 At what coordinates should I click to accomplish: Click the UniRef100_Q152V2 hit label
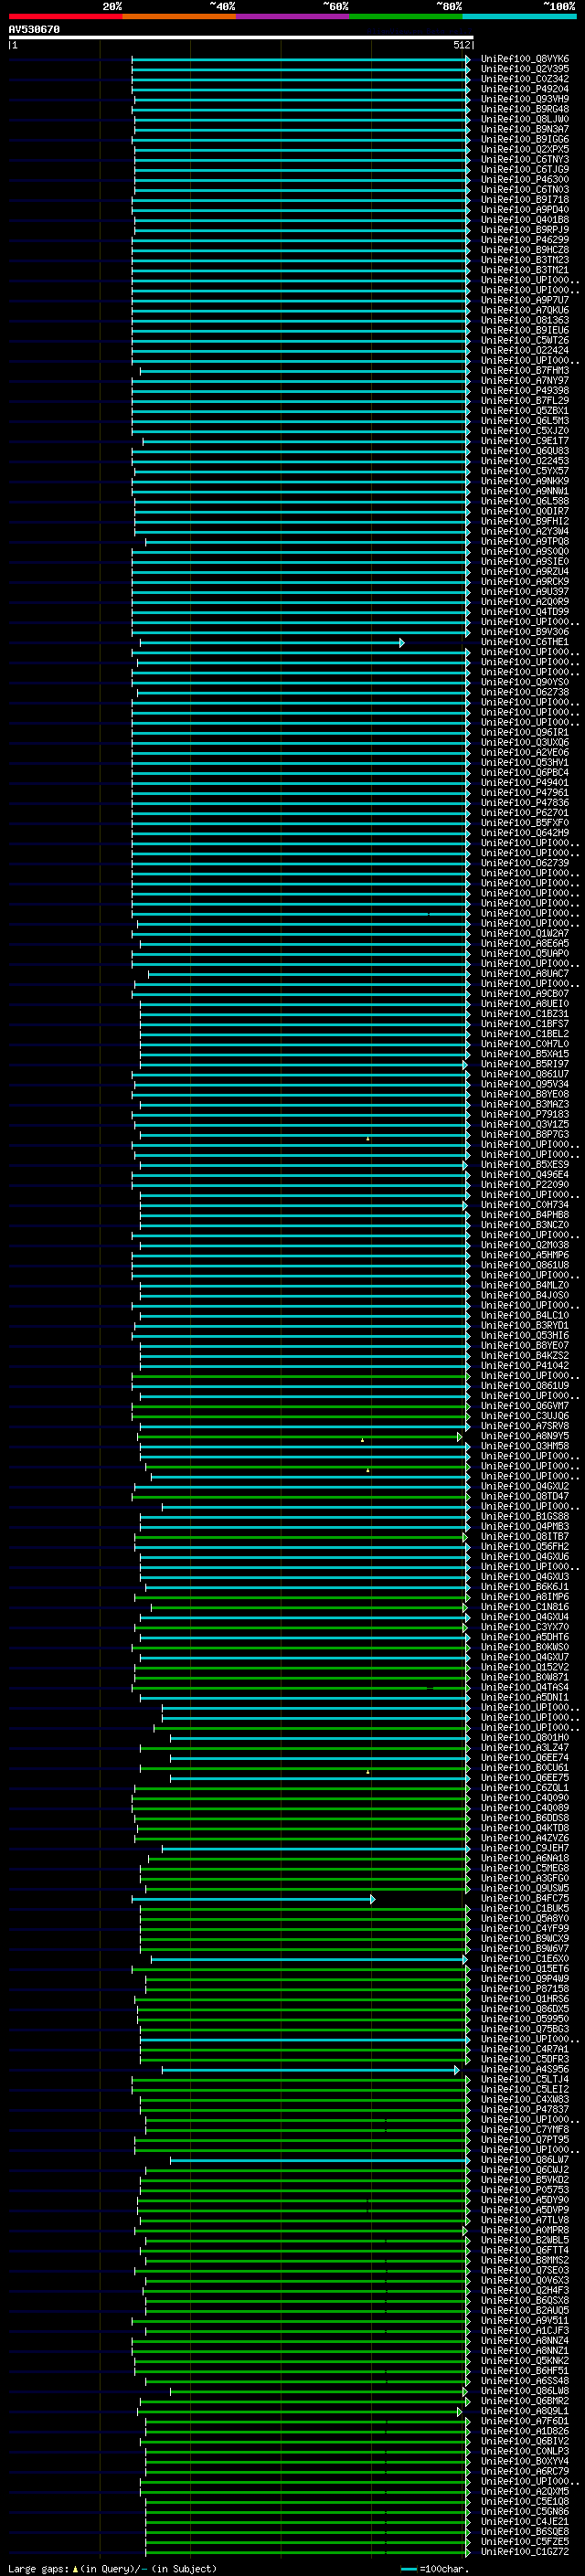tap(525, 1666)
